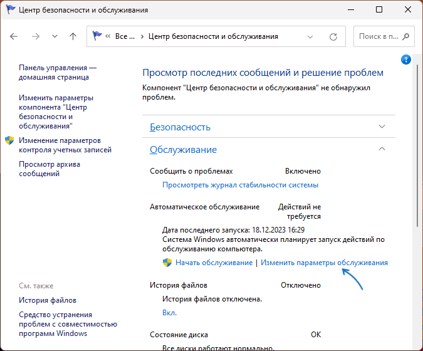Click 'Сообщить о проблемах' label
The width and height of the screenshot is (423, 351).
pos(191,171)
